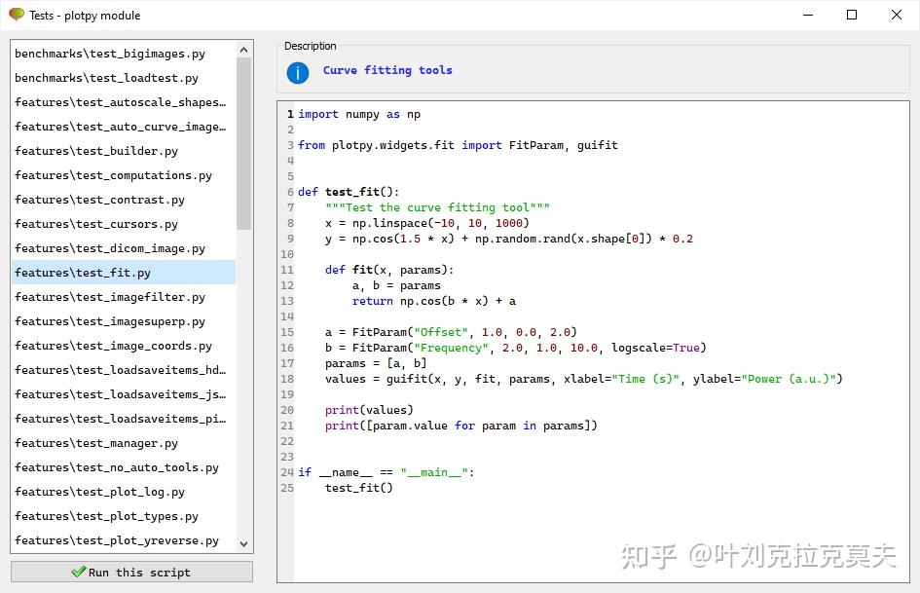Pick features\test_plot_log.py
This screenshot has height=593, width=920.
click(x=124, y=492)
